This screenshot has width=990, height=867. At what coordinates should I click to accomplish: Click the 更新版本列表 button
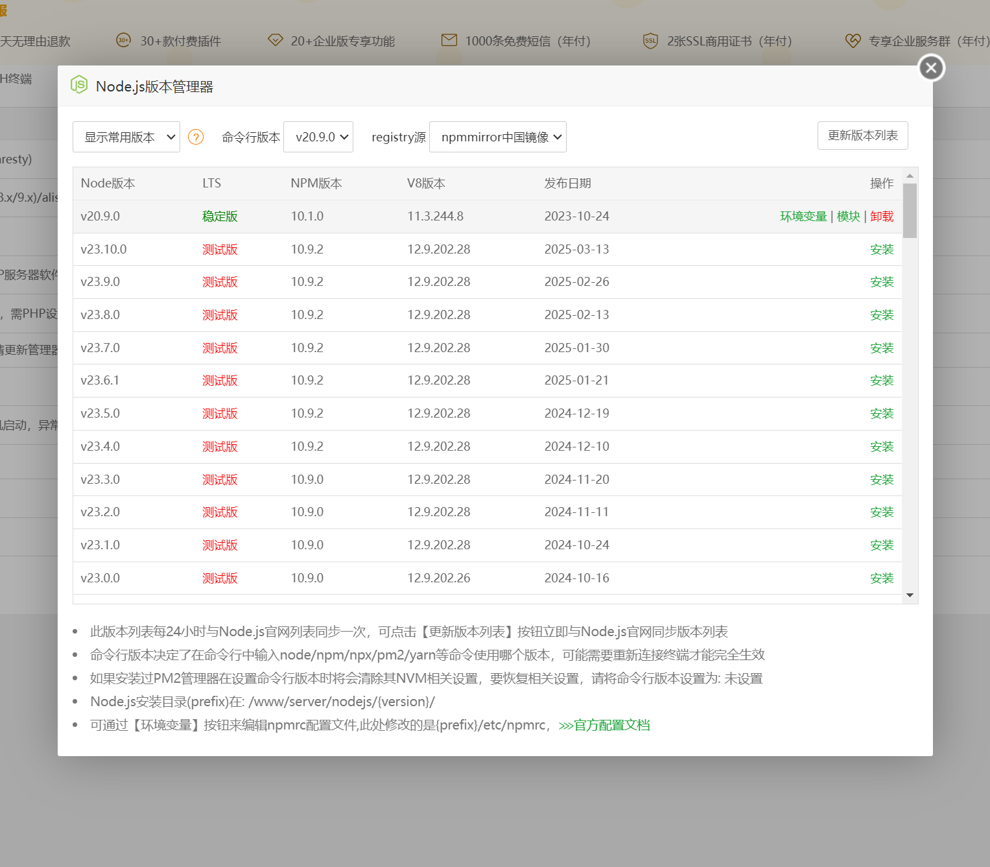click(x=863, y=136)
